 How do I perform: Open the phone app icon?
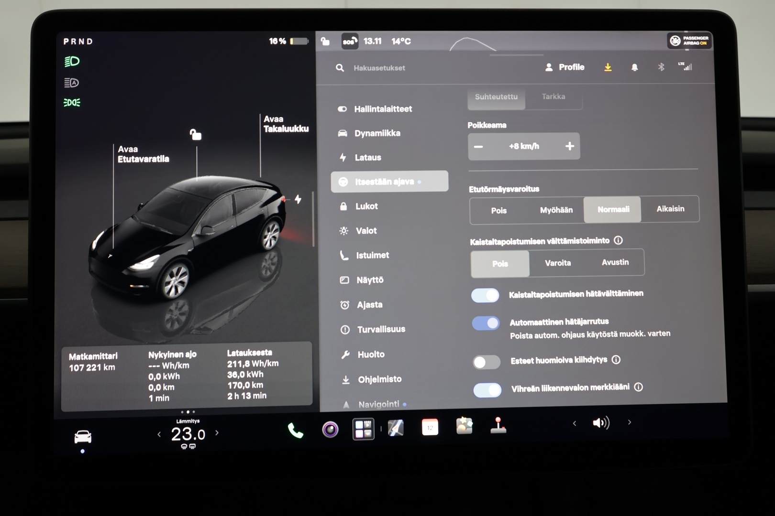295,431
